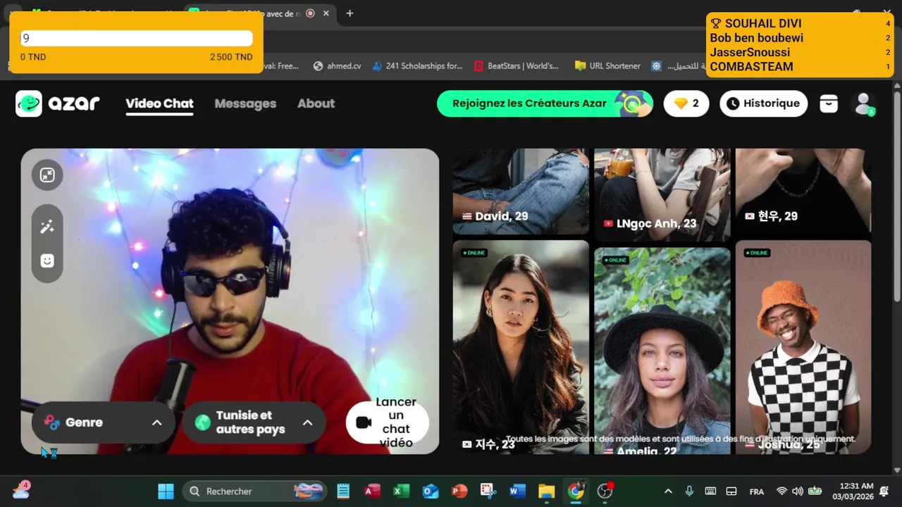Minimize the webcam preview with shrink icon
Image resolution: width=902 pixels, height=507 pixels.
point(47,175)
